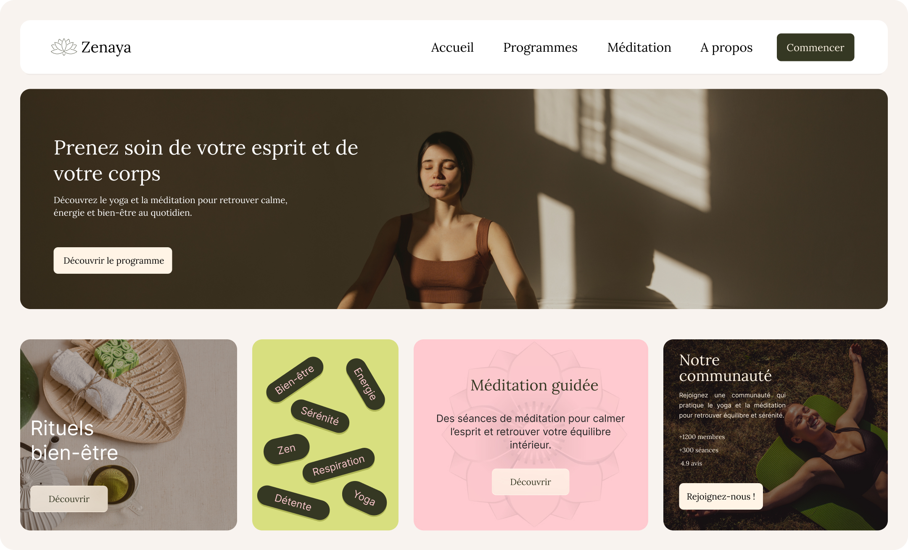Click the Zenaya brand name text

tap(106, 48)
